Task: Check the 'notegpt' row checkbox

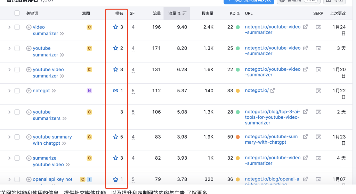Action: pyautogui.click(x=17, y=91)
